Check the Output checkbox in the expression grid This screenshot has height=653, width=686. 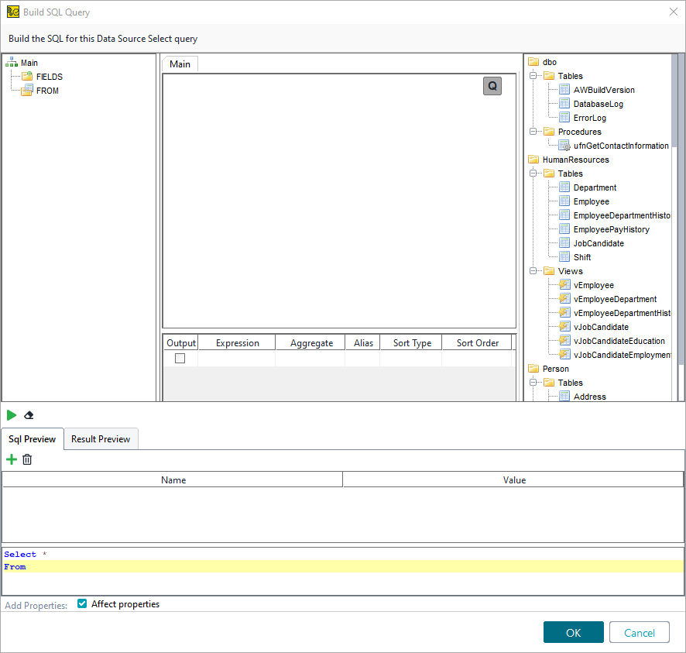181,358
